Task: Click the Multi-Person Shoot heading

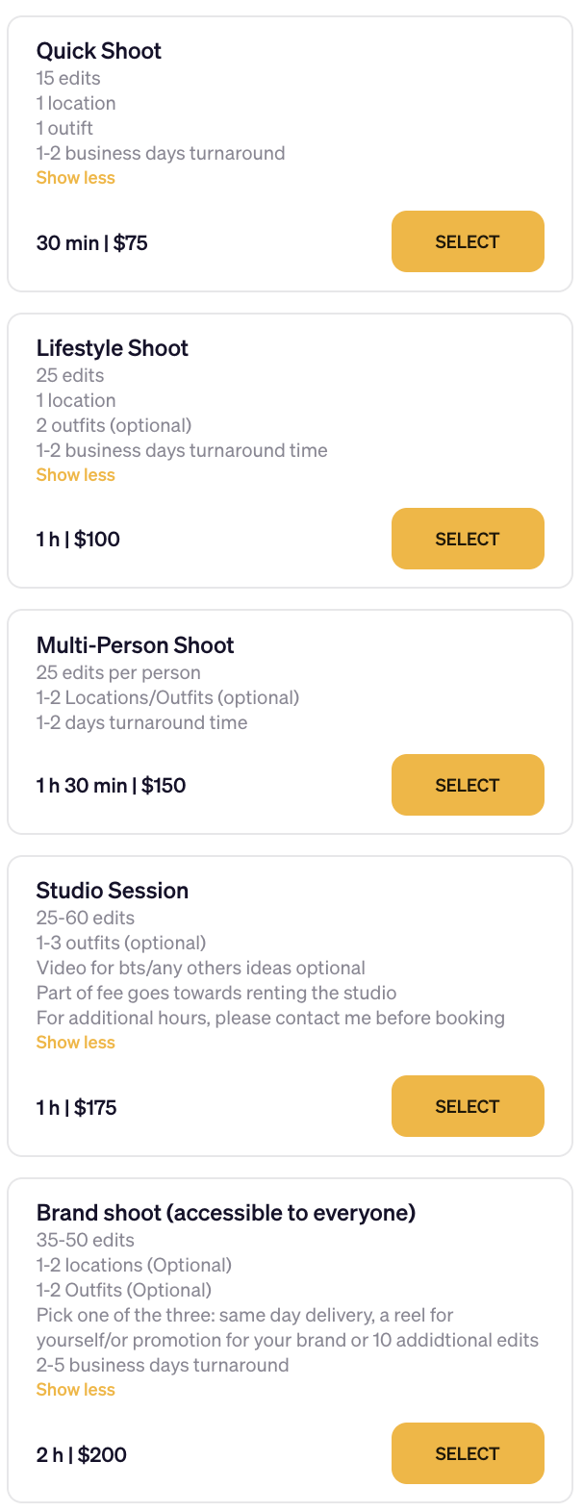Action: [136, 645]
